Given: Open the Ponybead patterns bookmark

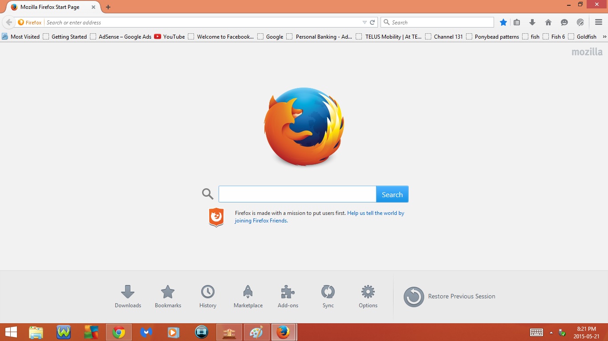Looking at the screenshot, I should pyautogui.click(x=492, y=36).
